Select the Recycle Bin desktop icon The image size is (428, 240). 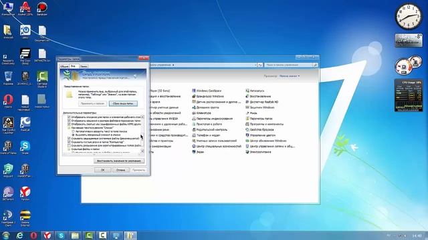tap(8, 78)
